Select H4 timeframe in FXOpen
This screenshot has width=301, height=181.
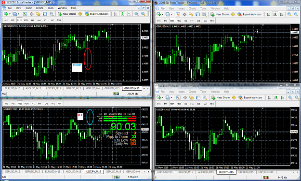tap(192, 21)
